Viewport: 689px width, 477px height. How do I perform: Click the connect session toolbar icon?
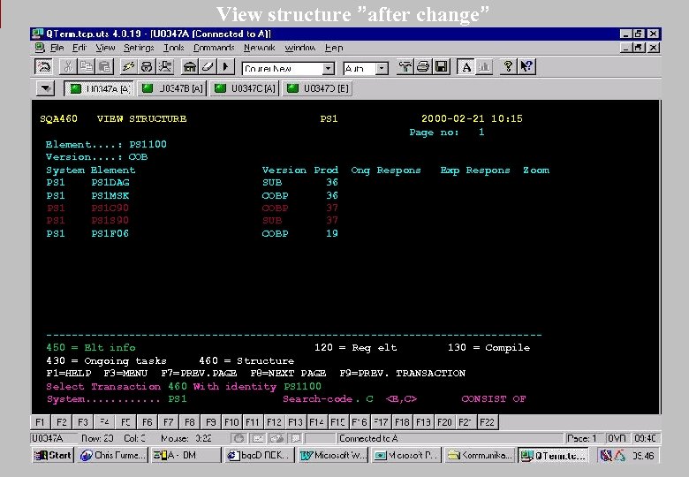(43, 67)
